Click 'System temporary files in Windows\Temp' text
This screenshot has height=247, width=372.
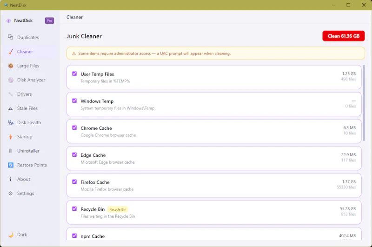tap(118, 108)
